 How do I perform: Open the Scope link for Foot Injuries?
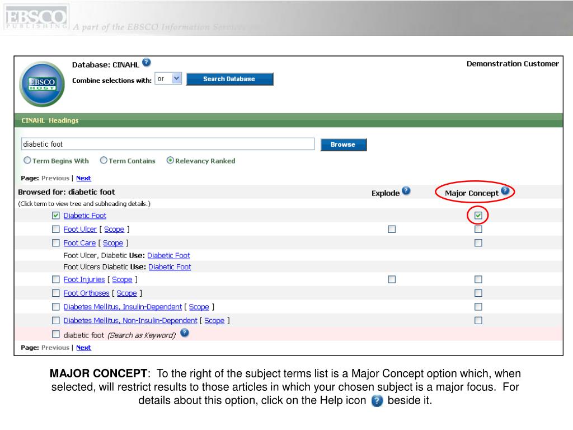122,279
